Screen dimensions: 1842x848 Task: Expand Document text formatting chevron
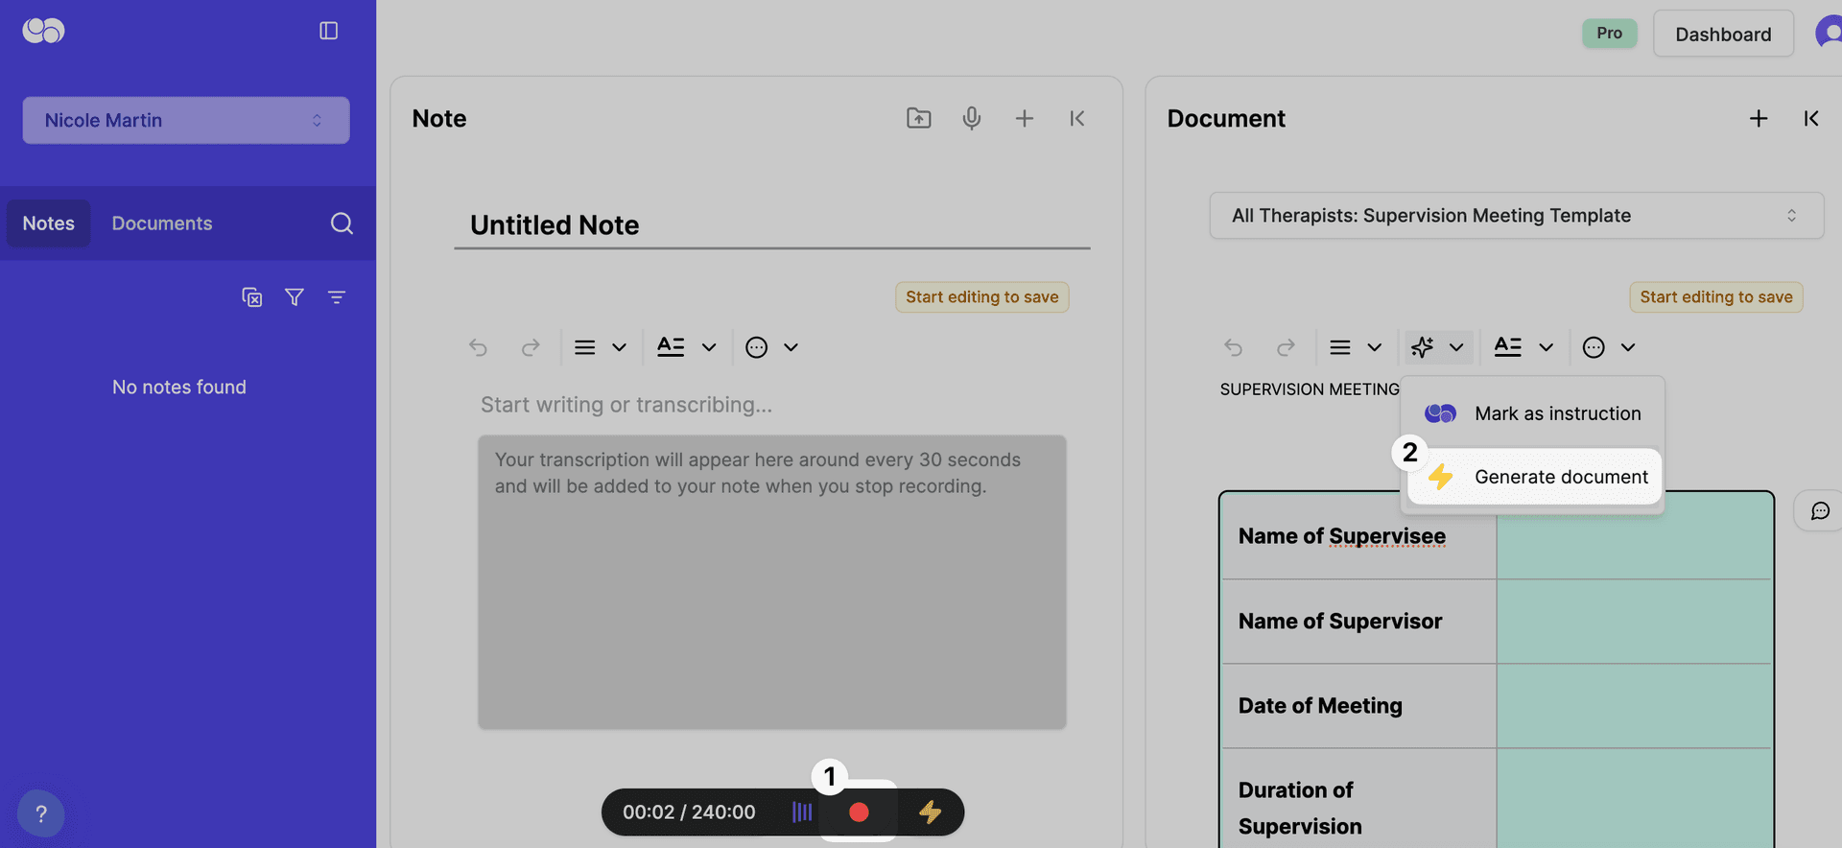[1546, 347]
